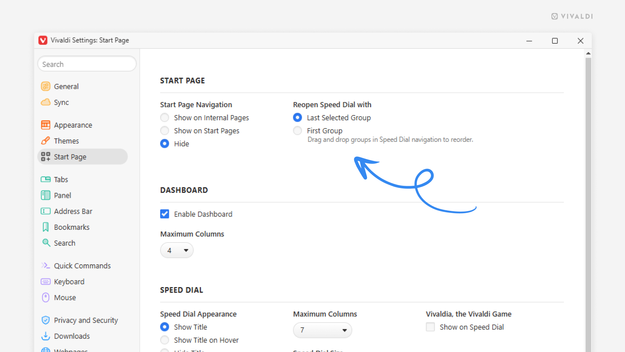Open Bookmarks settings section
Viewport: 625px width, 352px height.
82,227
